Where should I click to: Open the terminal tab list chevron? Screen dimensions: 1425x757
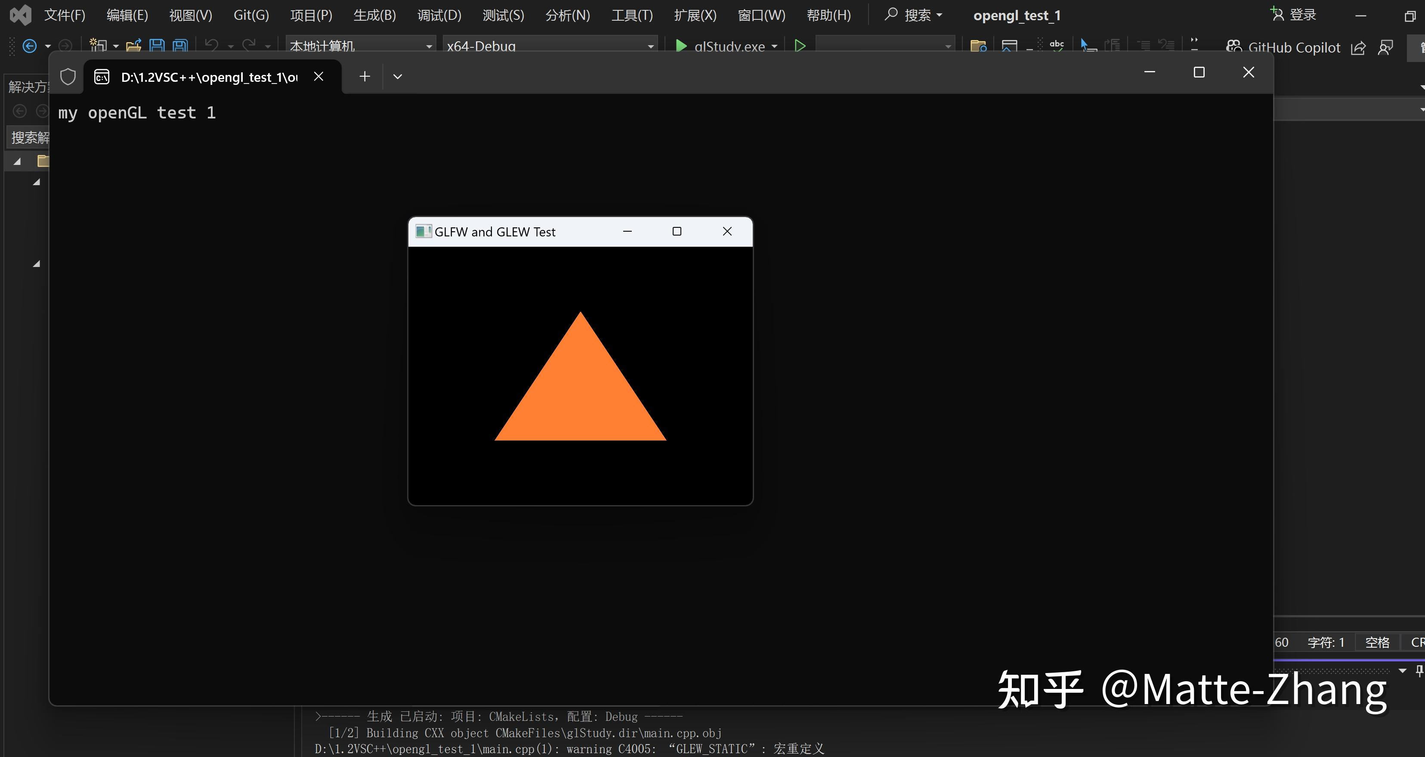(x=397, y=76)
